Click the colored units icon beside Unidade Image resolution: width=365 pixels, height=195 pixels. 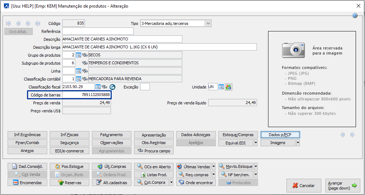228,87
